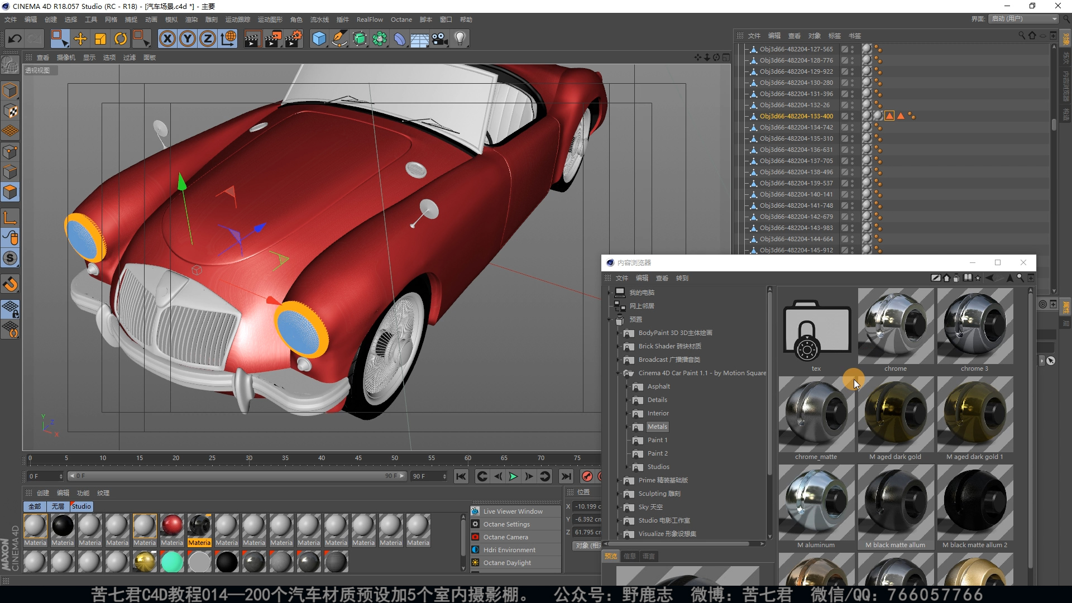The height and width of the screenshot is (603, 1072).
Task: Play the animation forward
Action: tap(513, 476)
